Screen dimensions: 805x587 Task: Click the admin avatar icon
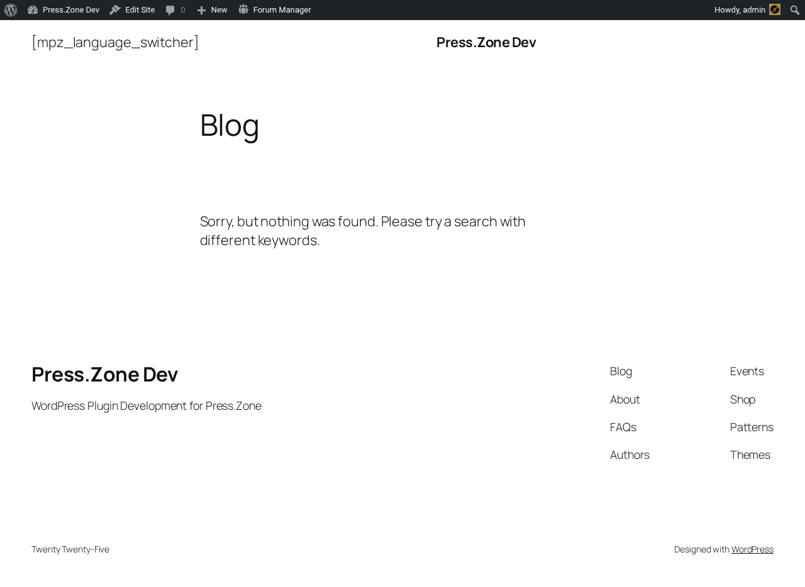coord(775,9)
